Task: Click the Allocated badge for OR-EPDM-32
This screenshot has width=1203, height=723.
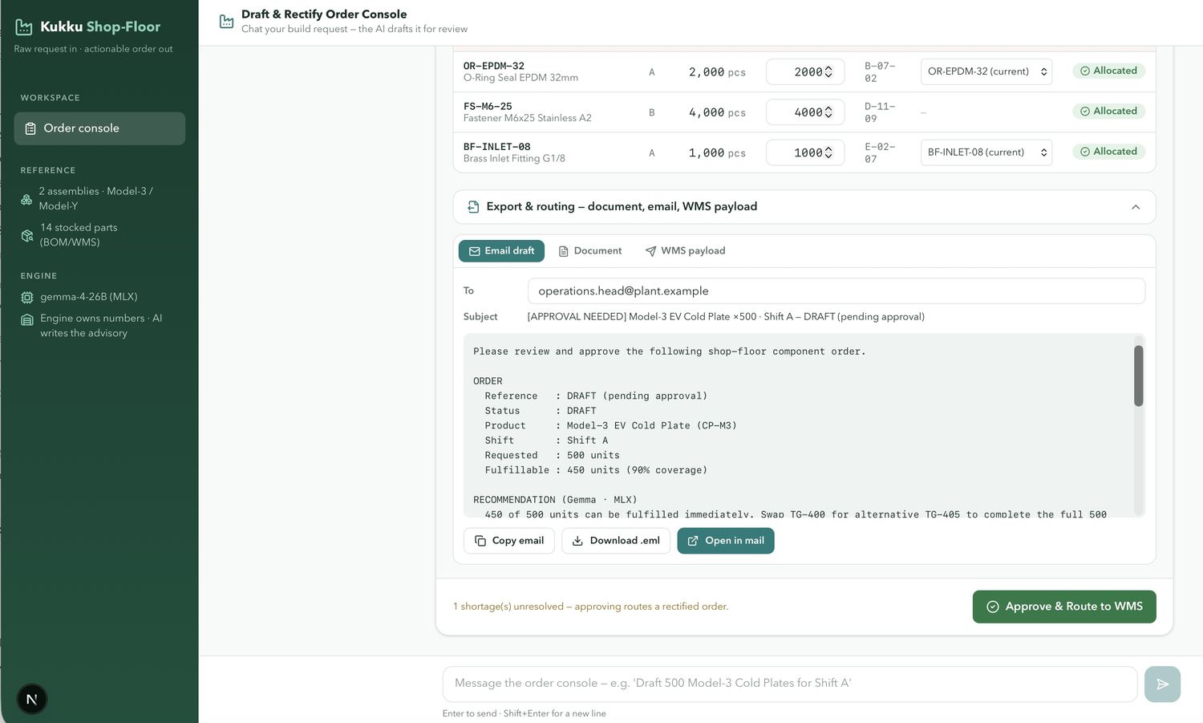Action: 1109,71
